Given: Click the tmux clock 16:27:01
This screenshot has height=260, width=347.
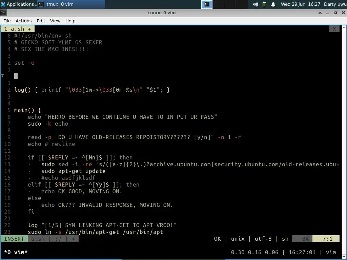Looking at the screenshot, I should tap(302, 252).
